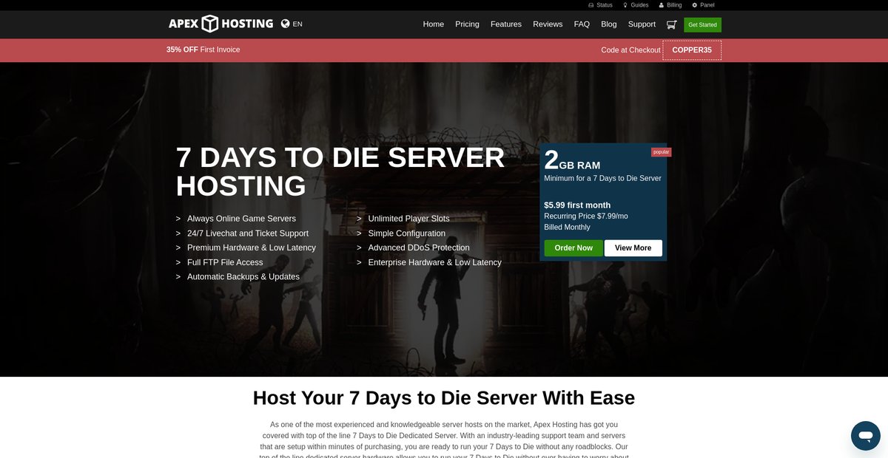Viewport: 888px width, 458px height.
Task: Open the Panel link text
Action: point(707,5)
